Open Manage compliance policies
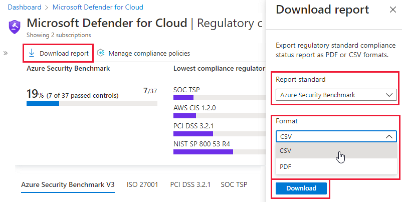Image resolution: width=402 pixels, height=202 pixels. (149, 53)
